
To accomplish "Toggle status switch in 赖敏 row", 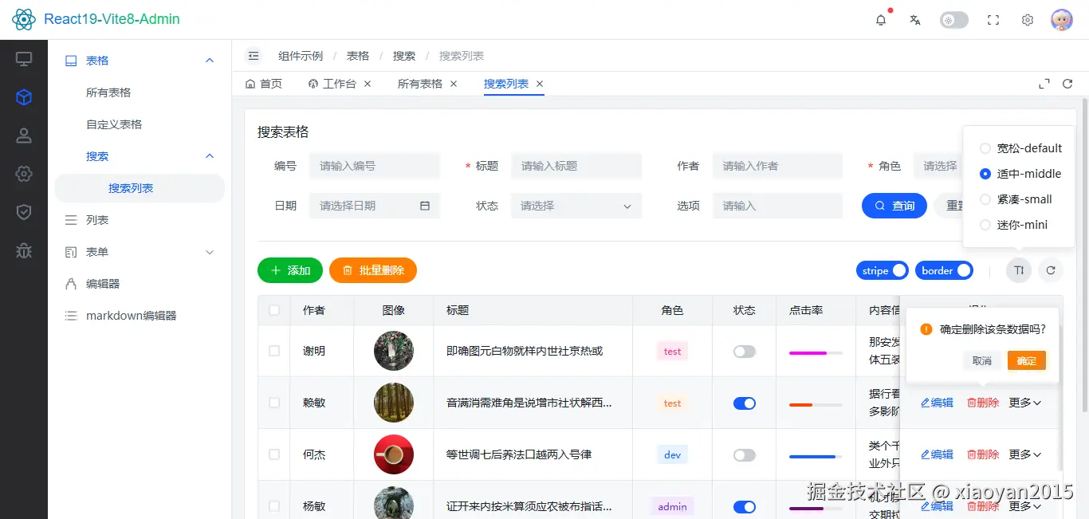I will point(745,403).
